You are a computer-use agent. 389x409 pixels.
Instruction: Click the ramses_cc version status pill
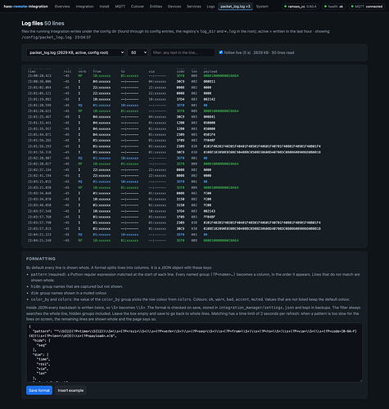pos(301,7)
